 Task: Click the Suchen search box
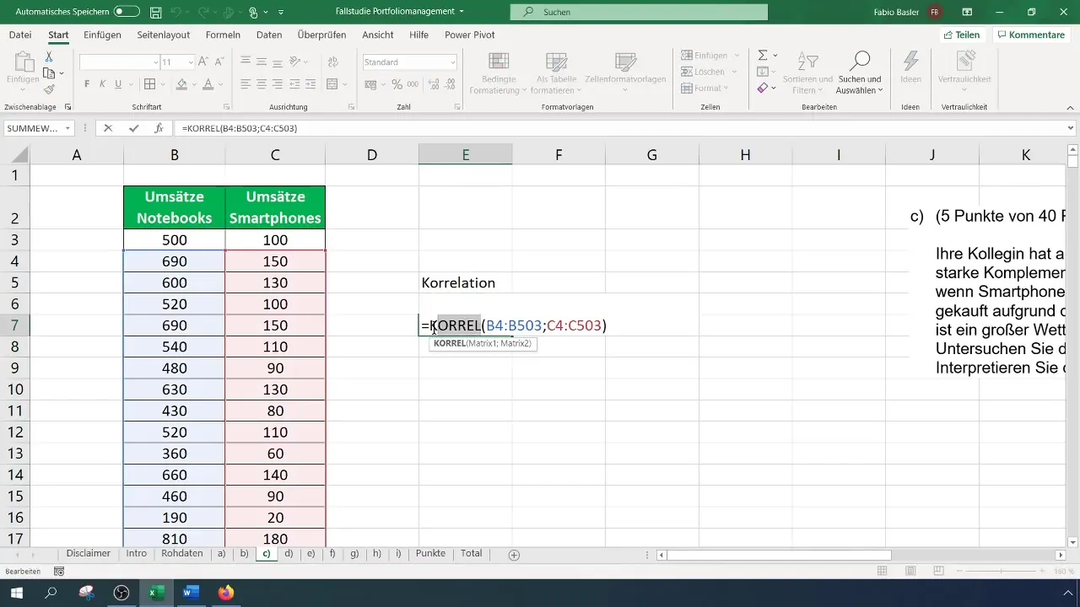tap(639, 12)
